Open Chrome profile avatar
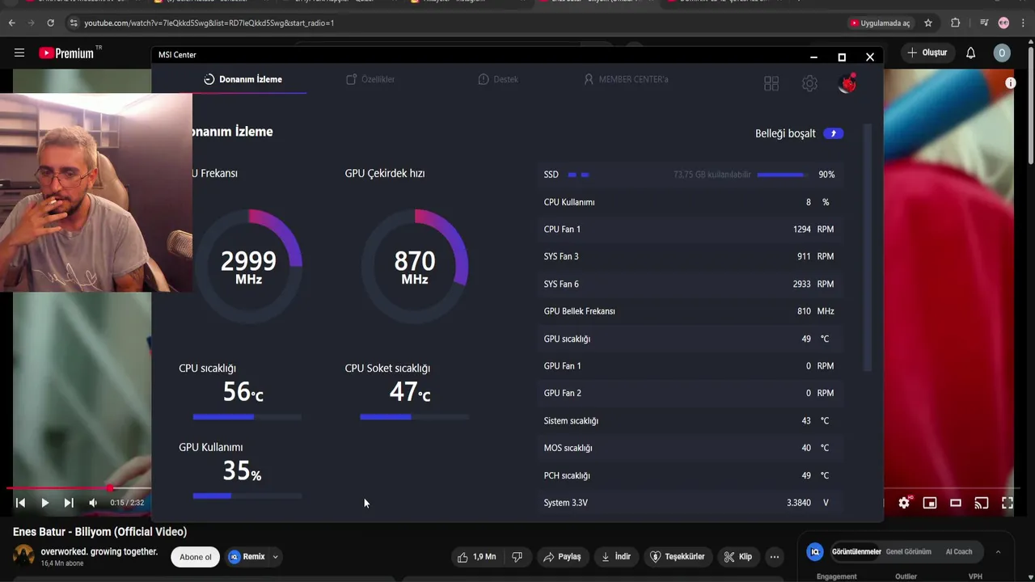 (1003, 23)
